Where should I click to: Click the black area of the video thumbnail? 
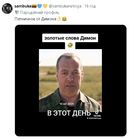(27, 80)
